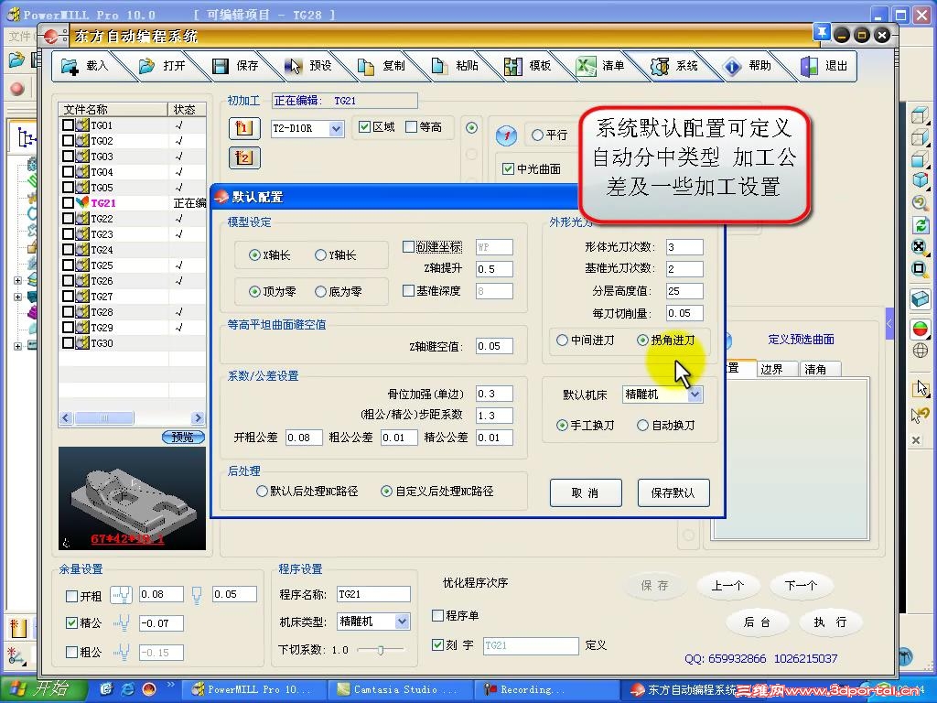Click the 下一个 (Next) button

(x=800, y=586)
